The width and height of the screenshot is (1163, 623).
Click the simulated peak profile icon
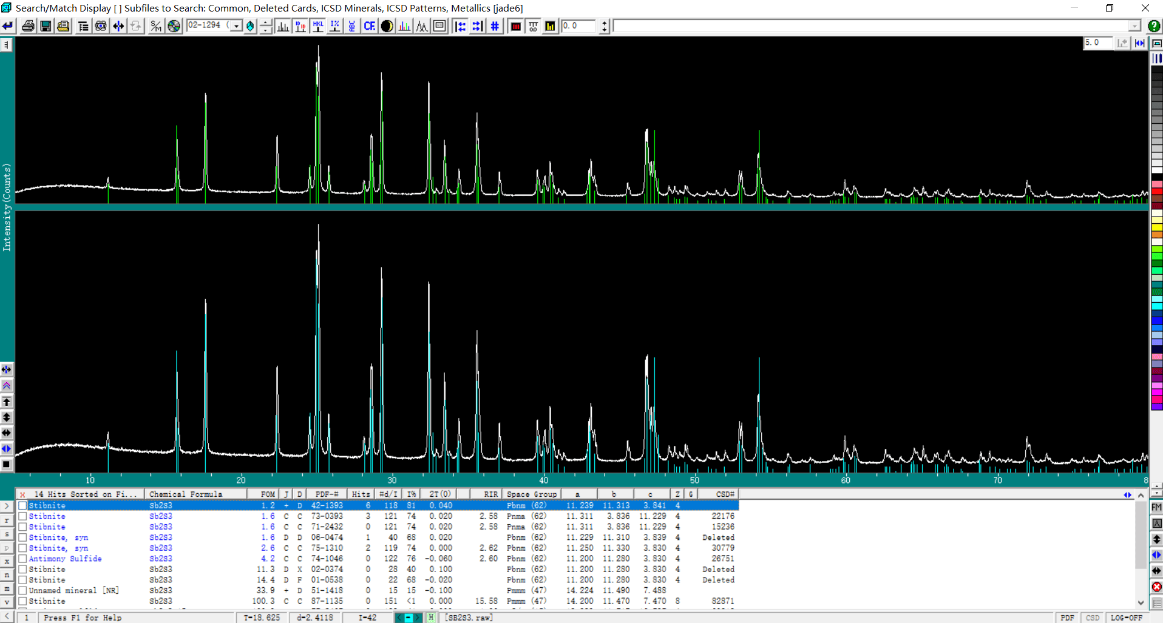tap(422, 26)
